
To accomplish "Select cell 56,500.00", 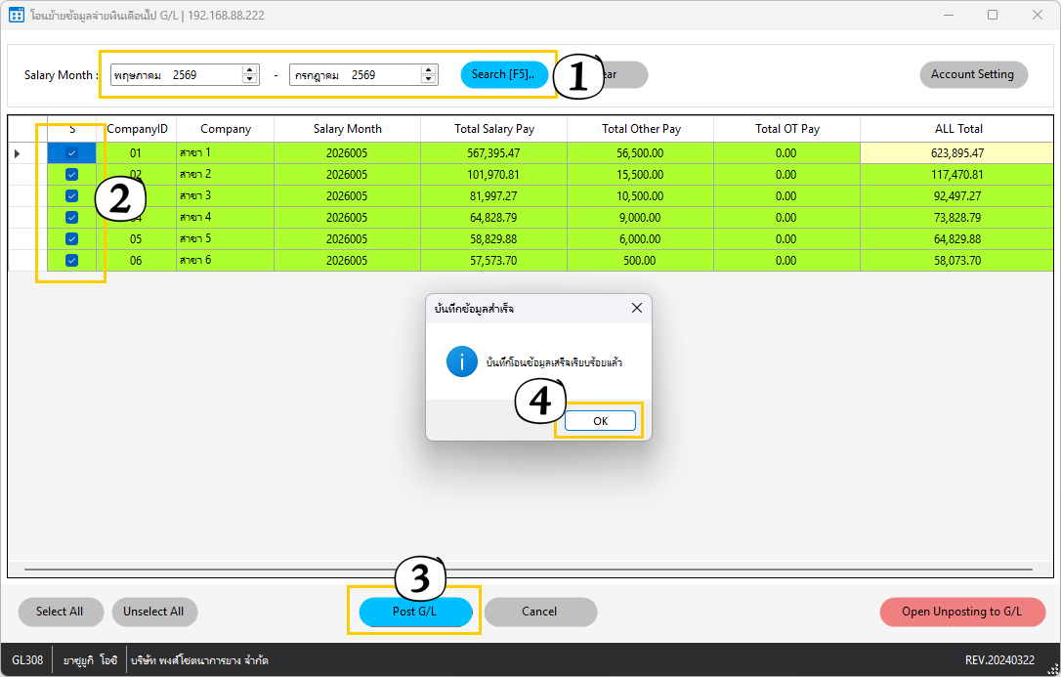I will [641, 152].
